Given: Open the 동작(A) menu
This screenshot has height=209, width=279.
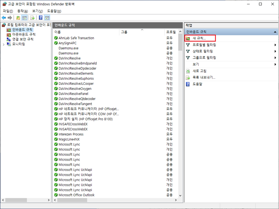Looking at the screenshot, I should (23, 11).
